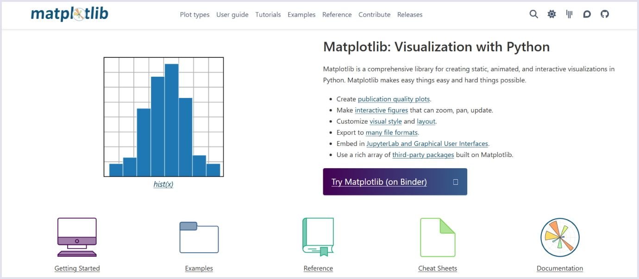Follow the third-party packages link

(x=423, y=155)
